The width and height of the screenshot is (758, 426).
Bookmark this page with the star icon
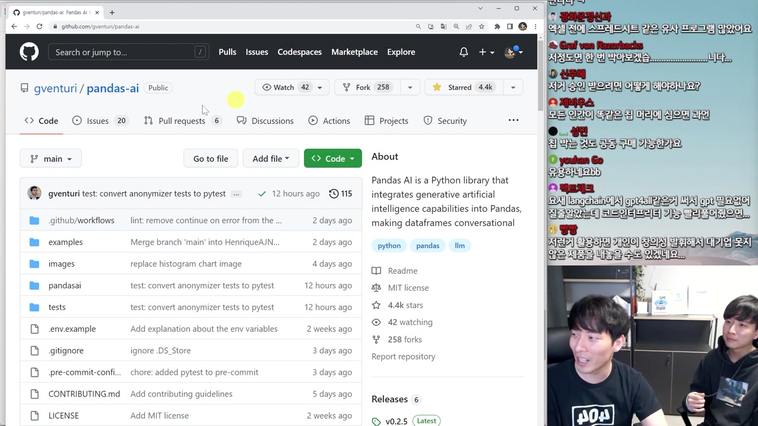482,26
